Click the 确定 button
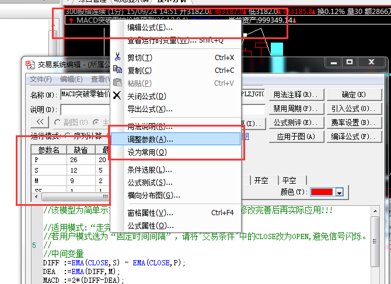 pos(353,94)
